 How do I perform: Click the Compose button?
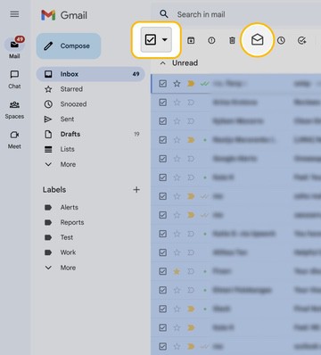pos(69,45)
